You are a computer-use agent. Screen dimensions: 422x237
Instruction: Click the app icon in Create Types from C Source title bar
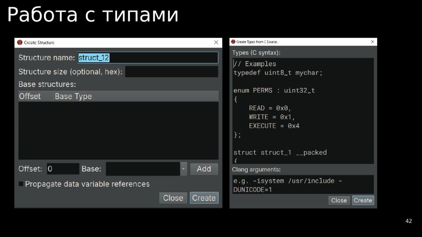[x=233, y=42]
